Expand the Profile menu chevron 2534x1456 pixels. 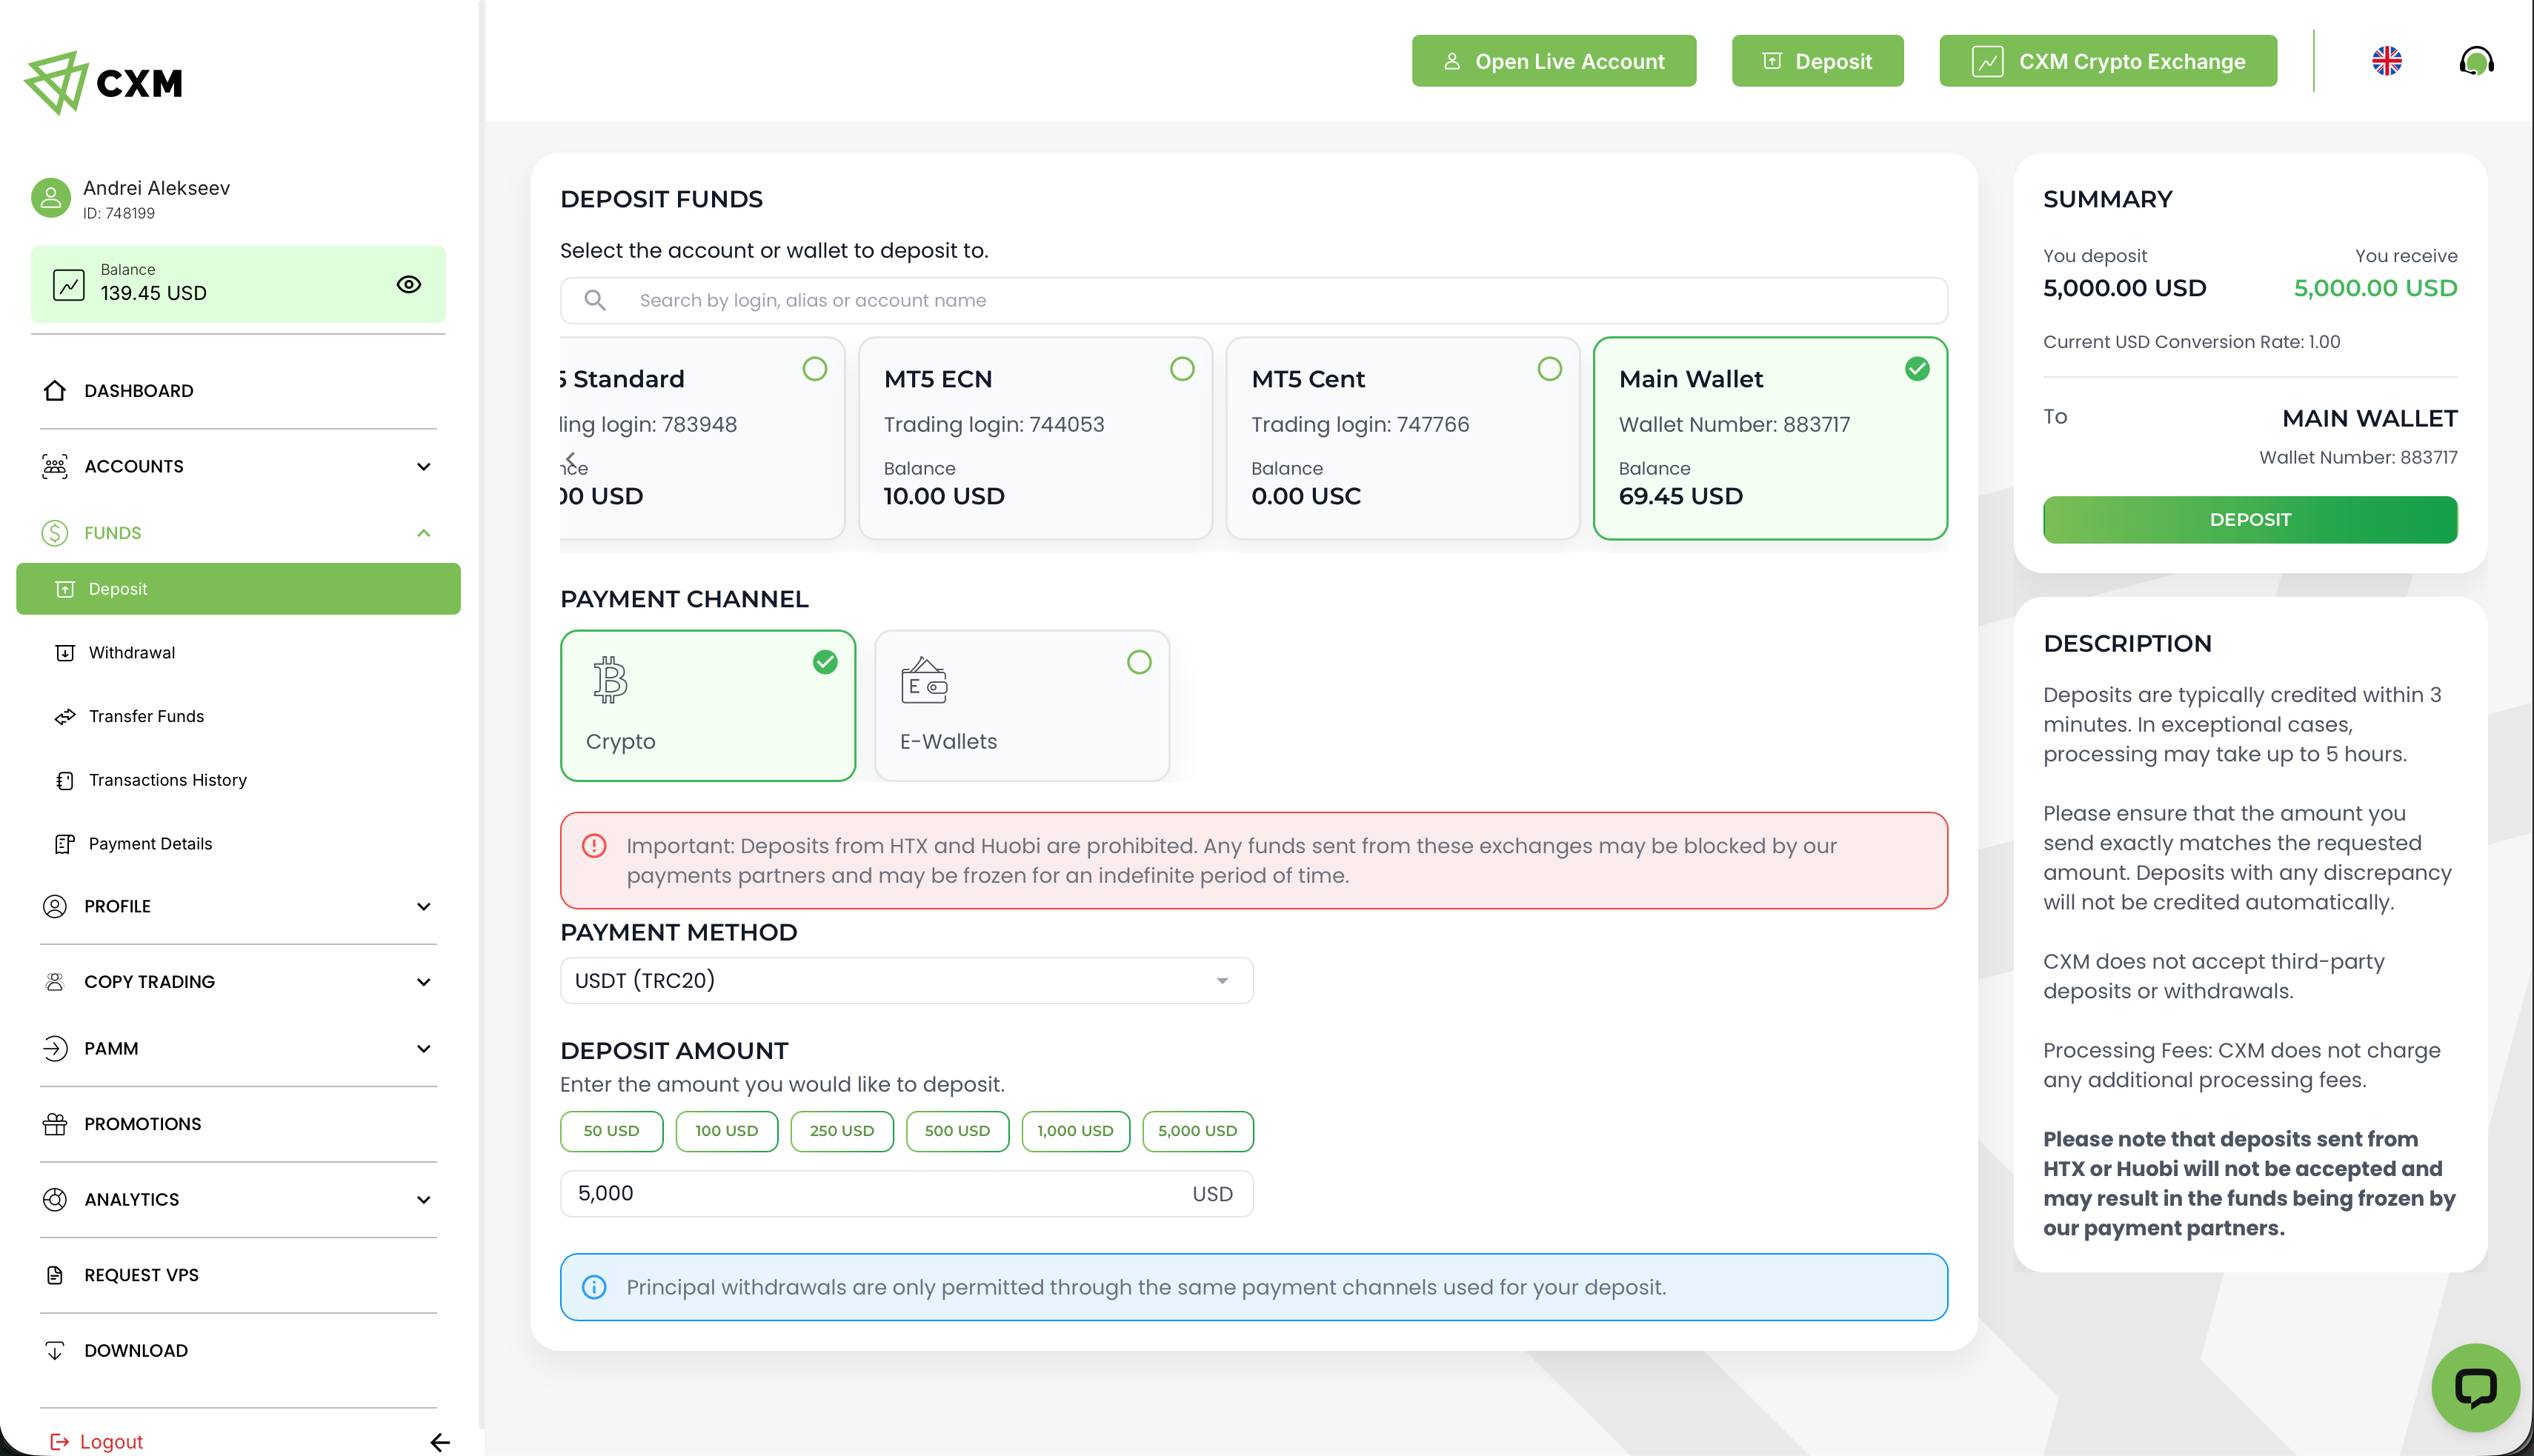point(423,906)
